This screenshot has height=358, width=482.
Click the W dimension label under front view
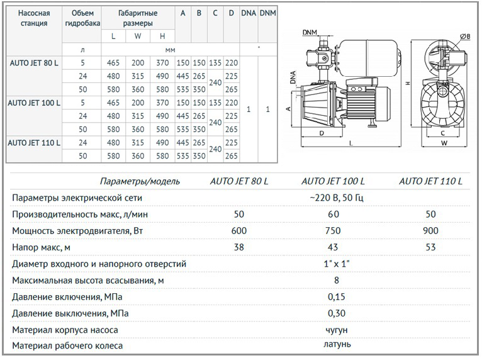[444, 143]
